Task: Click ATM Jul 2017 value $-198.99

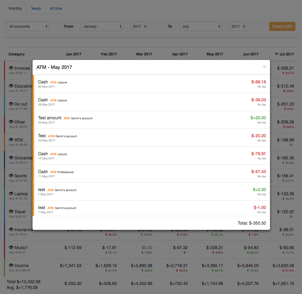Action: click(285, 140)
